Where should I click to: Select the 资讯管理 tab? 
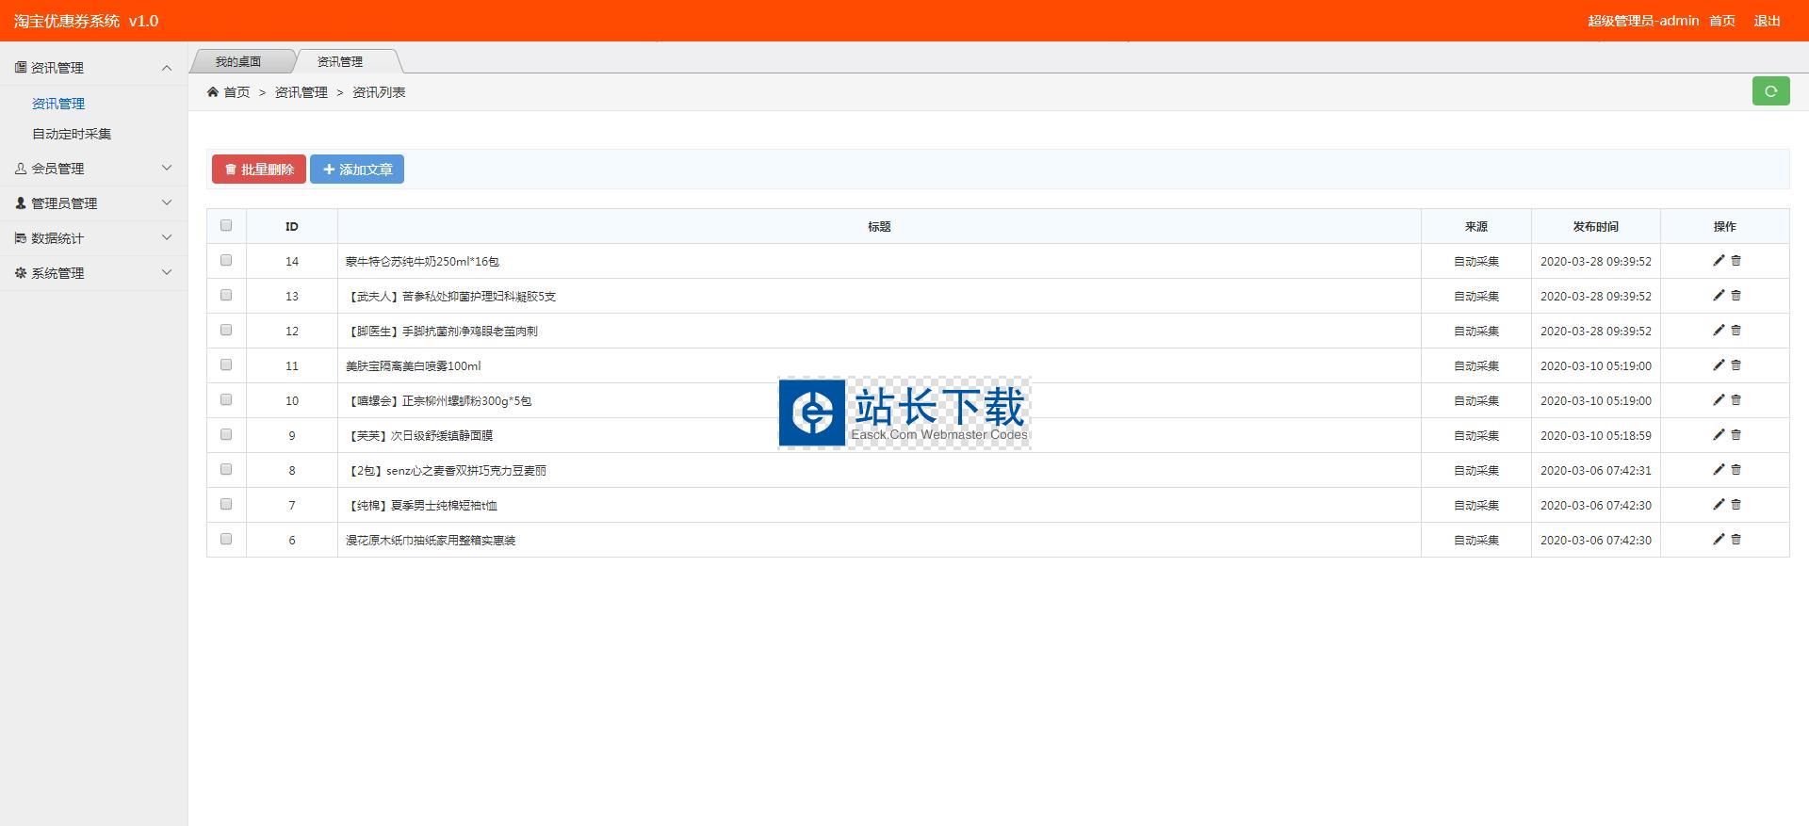[x=340, y=61]
